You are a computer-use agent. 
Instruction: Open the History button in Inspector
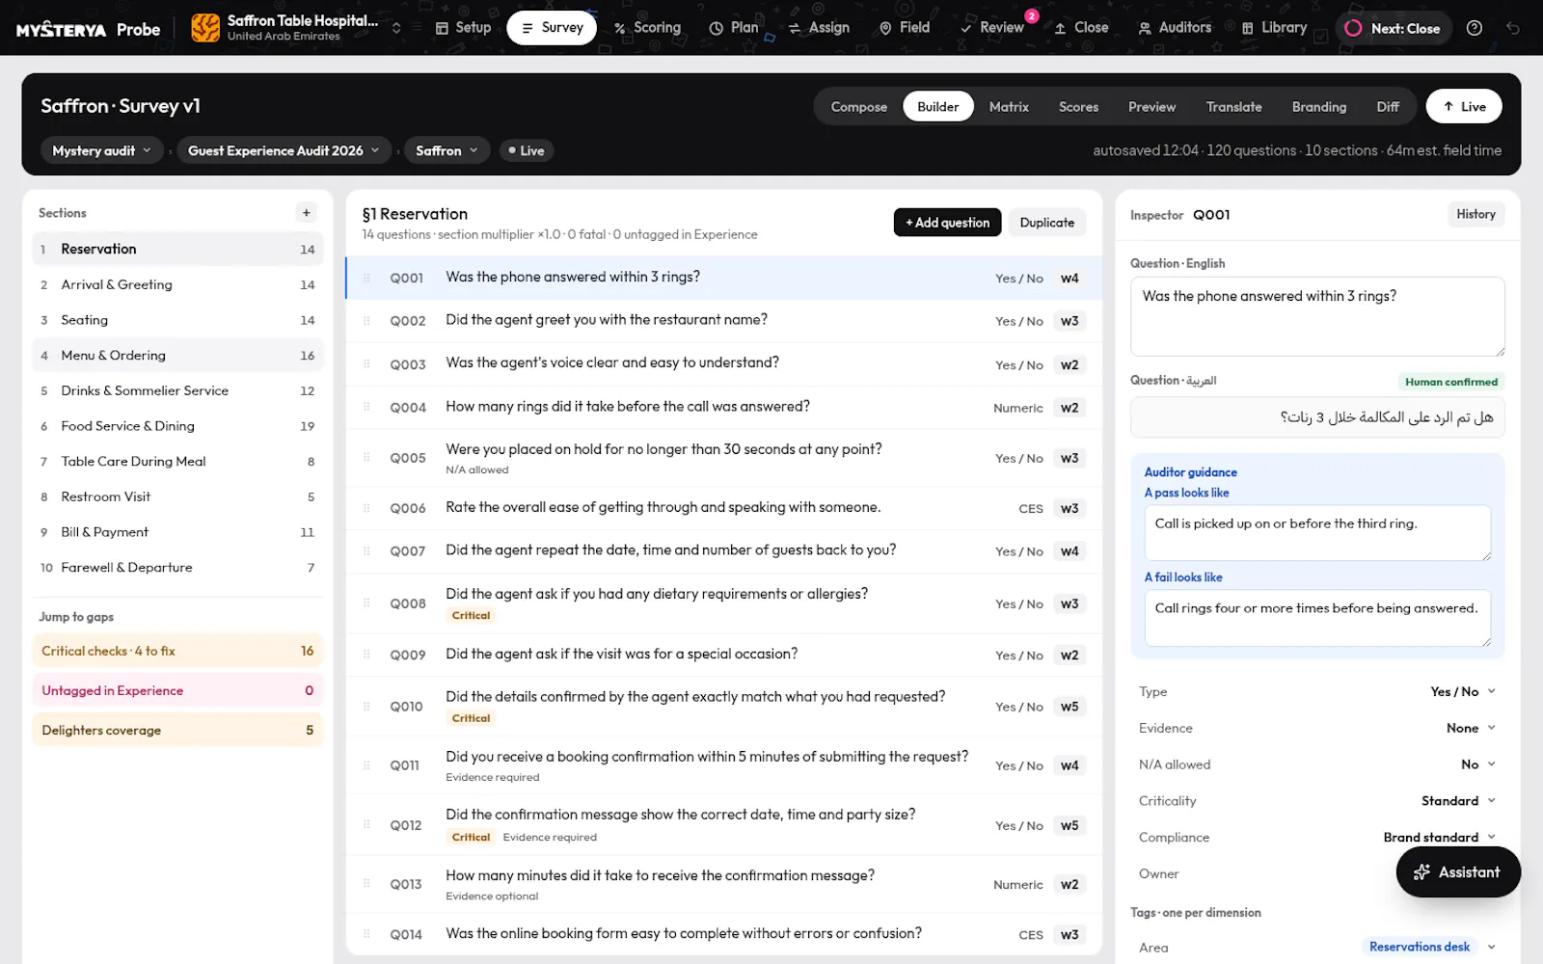click(1475, 215)
